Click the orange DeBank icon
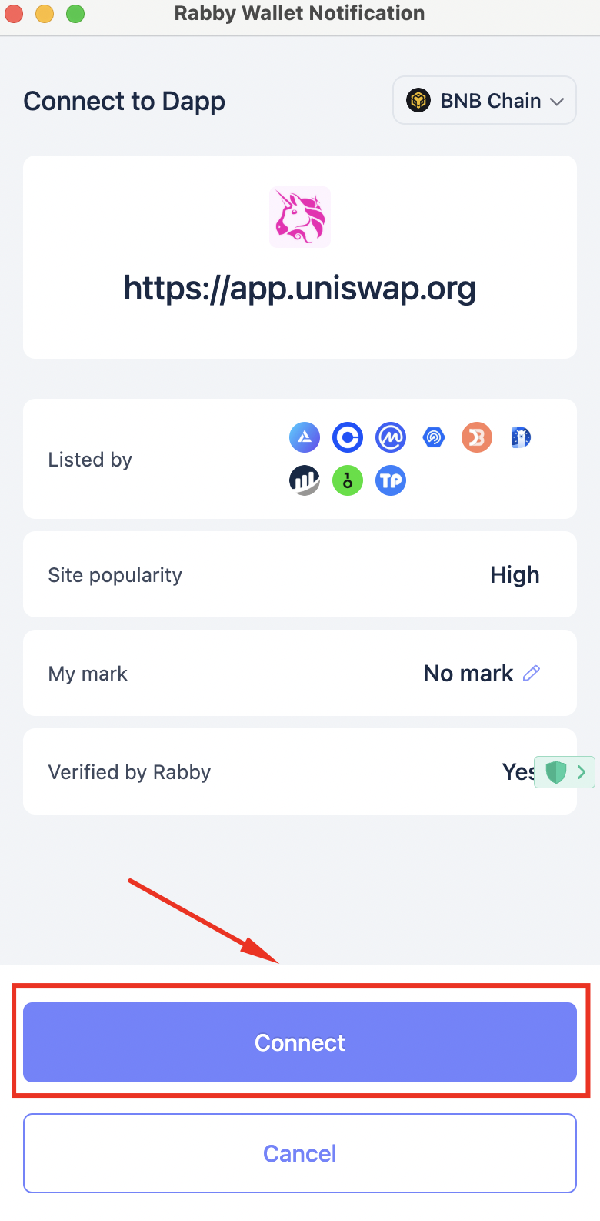 pyautogui.click(x=477, y=438)
